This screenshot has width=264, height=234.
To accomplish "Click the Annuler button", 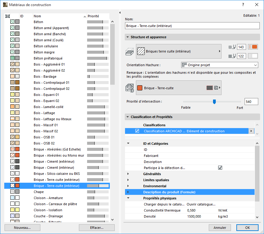I will coord(220,228).
